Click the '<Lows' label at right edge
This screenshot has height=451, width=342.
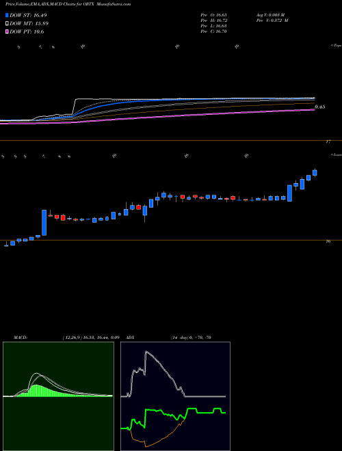tap(337, 154)
